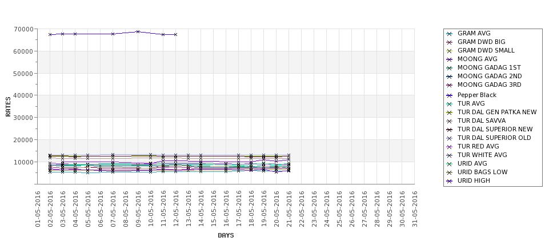Click the 16-05-2016 date label
The height and width of the screenshot is (245, 557).
click(226, 209)
